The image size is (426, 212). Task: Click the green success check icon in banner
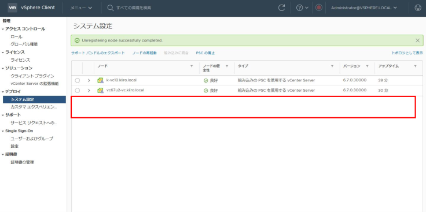click(x=77, y=40)
